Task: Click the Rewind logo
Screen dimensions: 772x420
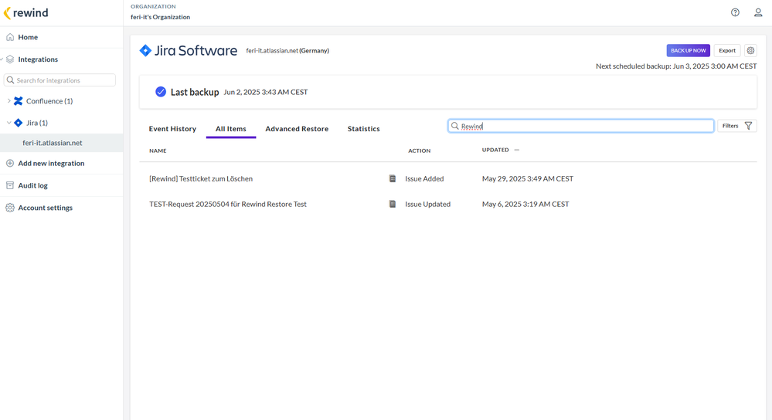Action: pyautogui.click(x=26, y=13)
